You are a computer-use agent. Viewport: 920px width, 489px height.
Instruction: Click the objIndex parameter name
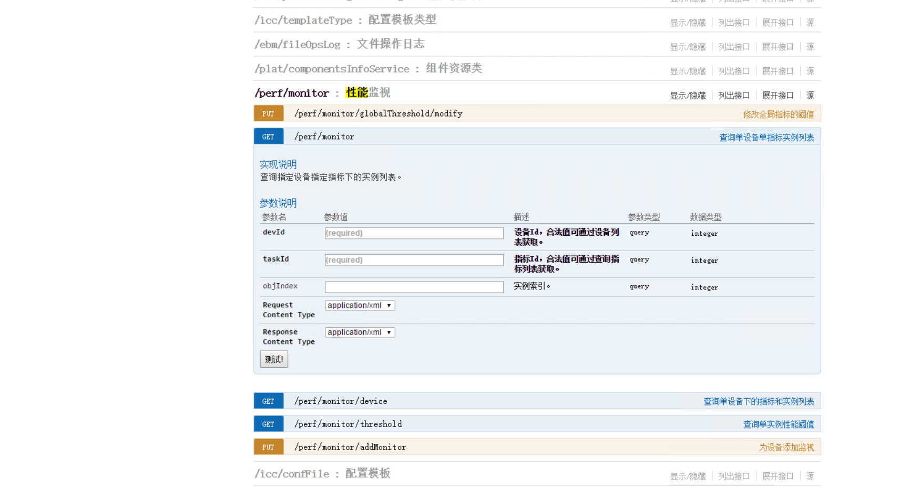pos(280,286)
